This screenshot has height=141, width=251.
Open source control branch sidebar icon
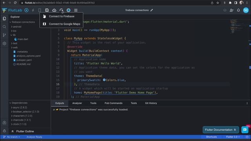(x=4, y=35)
